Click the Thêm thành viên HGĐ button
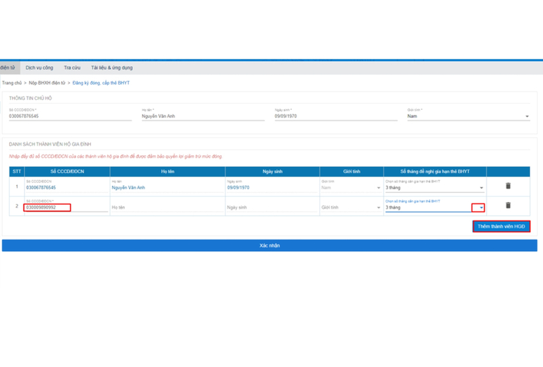This screenshot has width=543, height=367. coord(501,227)
